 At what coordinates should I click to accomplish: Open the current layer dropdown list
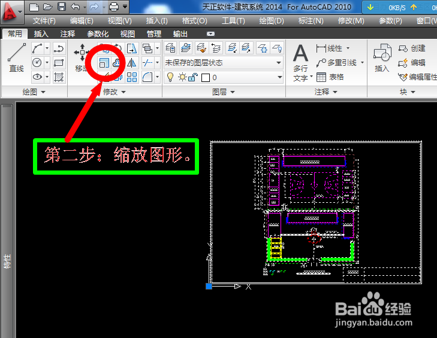(279, 77)
